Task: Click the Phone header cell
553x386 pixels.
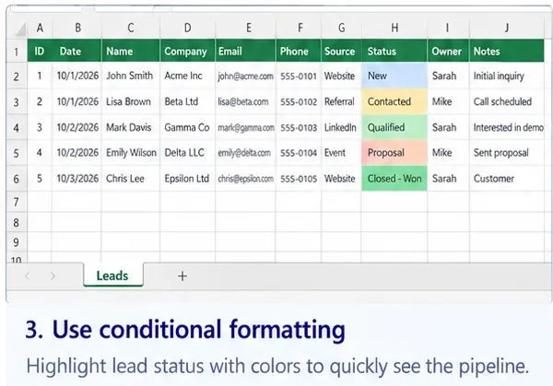Action: pyautogui.click(x=299, y=51)
